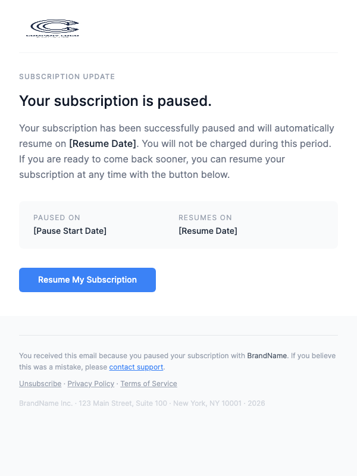Open the Privacy Policy page
The width and height of the screenshot is (357, 476).
[x=90, y=384]
